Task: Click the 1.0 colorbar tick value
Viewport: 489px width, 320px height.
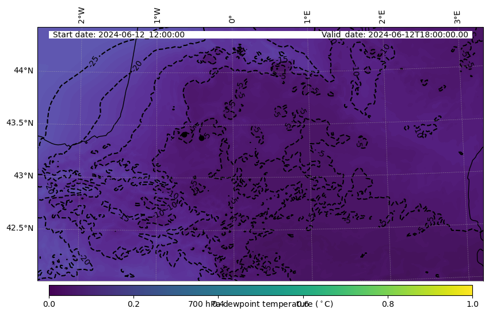Action: (x=472, y=304)
